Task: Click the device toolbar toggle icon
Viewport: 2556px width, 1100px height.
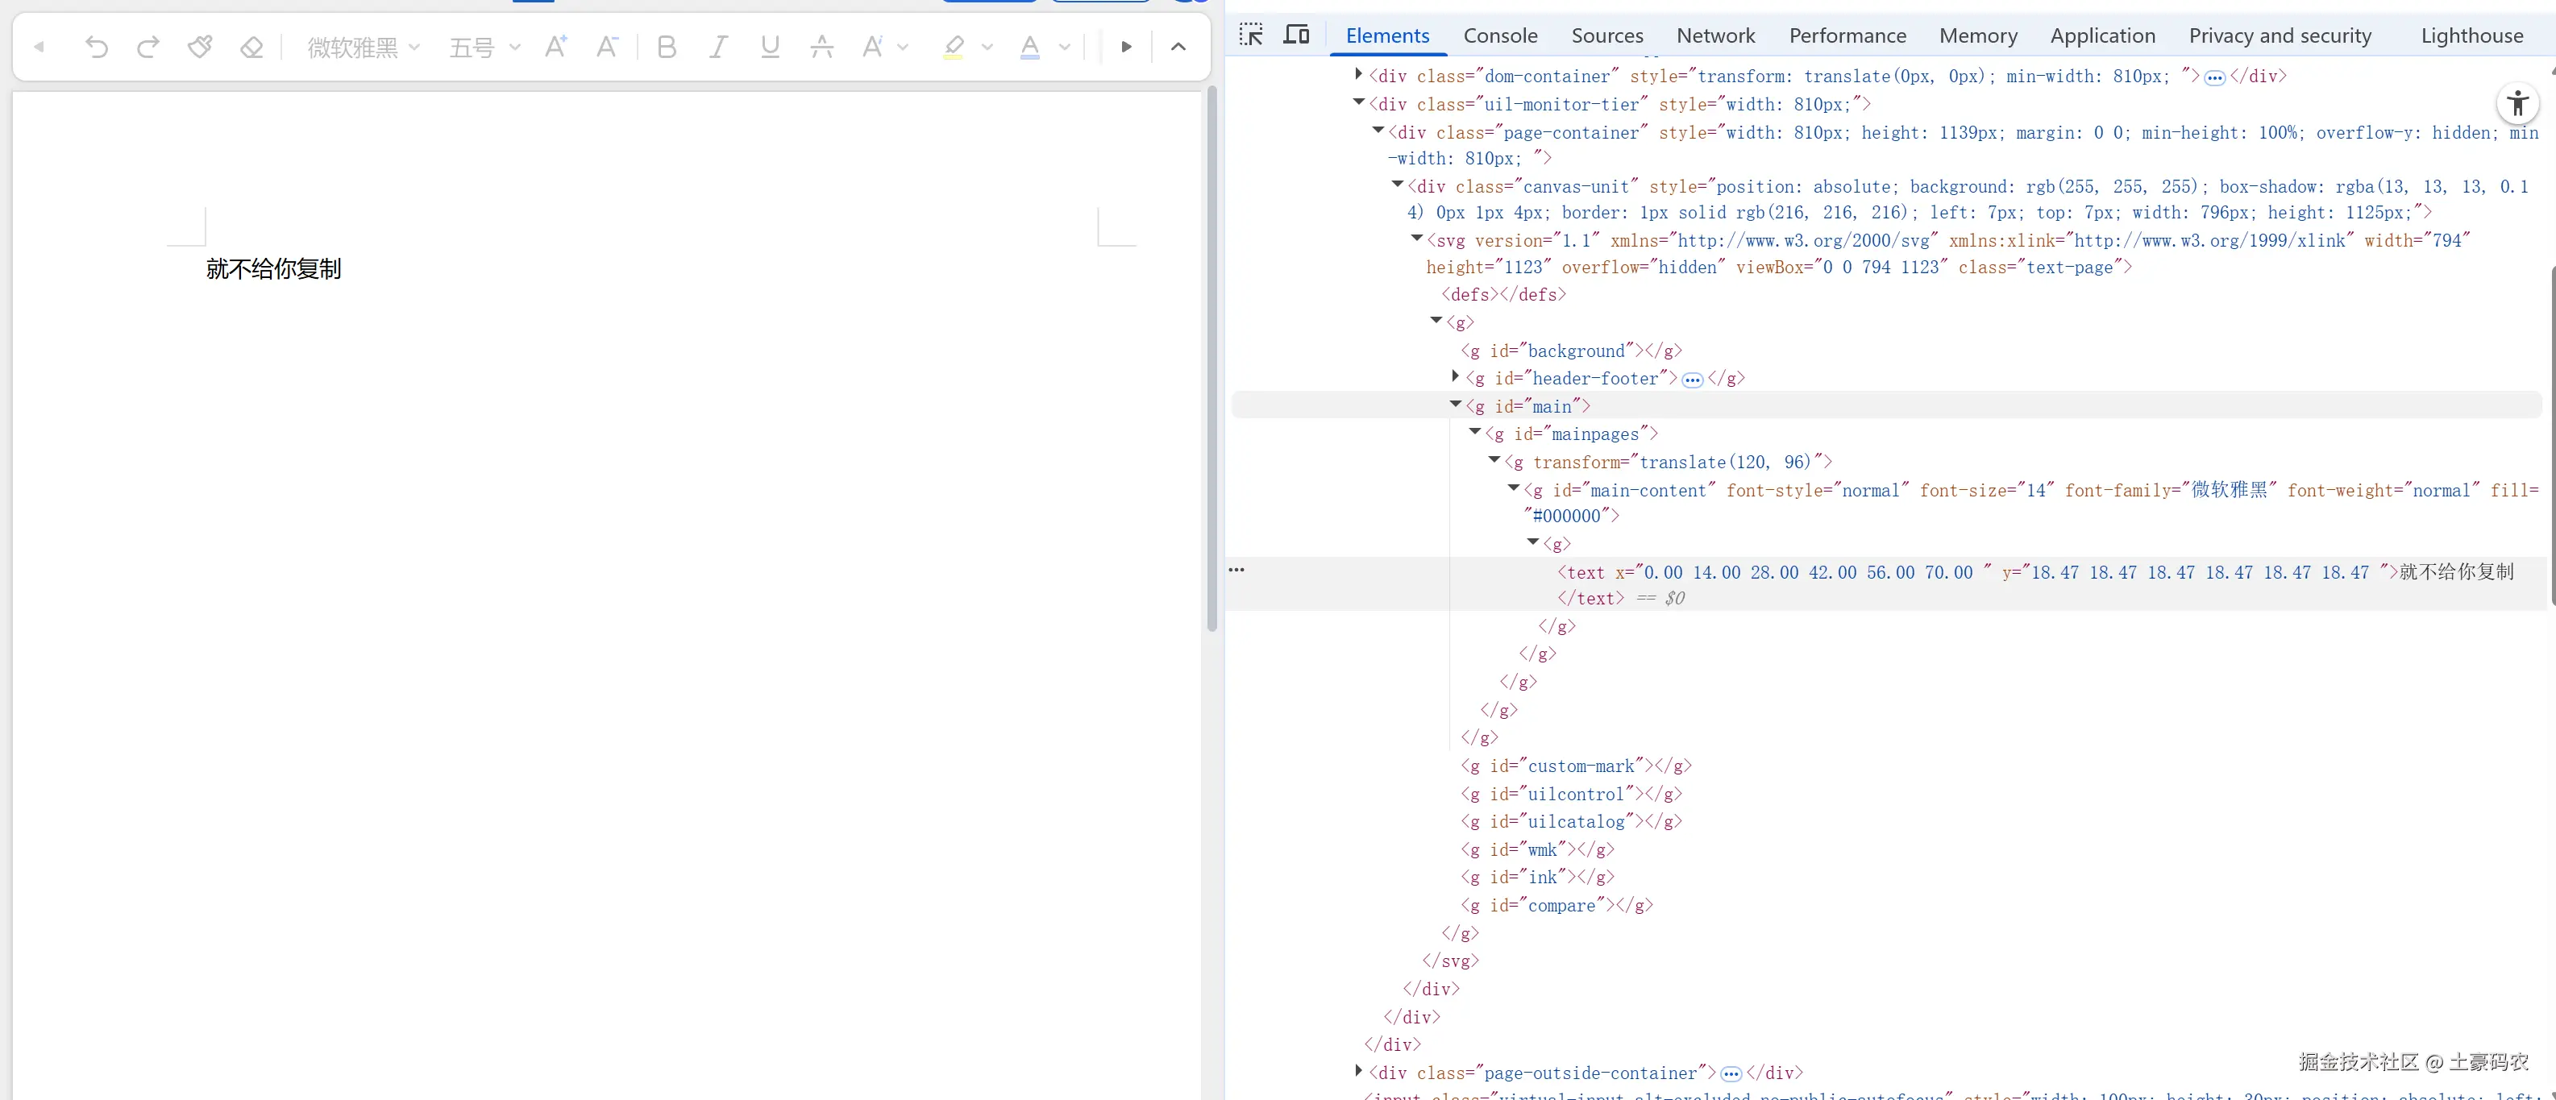Action: coord(1296,35)
